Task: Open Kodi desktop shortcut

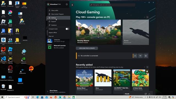Action: click(x=24, y=52)
